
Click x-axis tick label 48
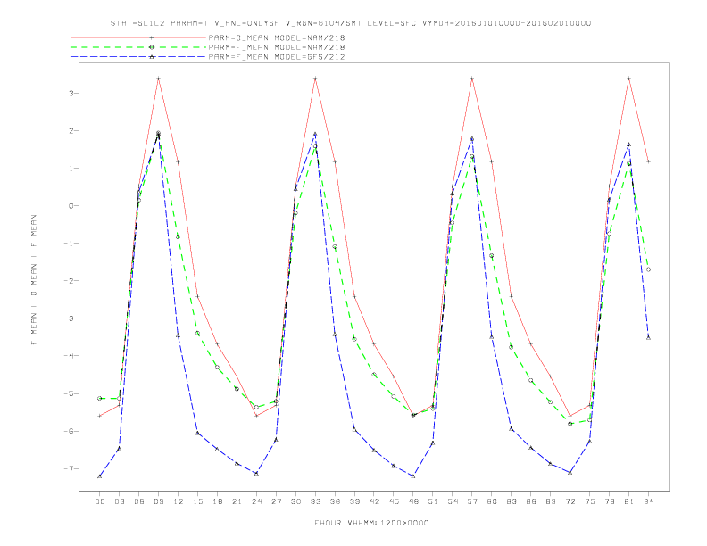point(413,501)
